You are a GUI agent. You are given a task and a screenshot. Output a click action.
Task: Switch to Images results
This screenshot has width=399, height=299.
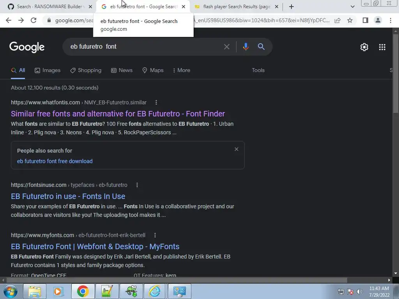tap(48, 70)
